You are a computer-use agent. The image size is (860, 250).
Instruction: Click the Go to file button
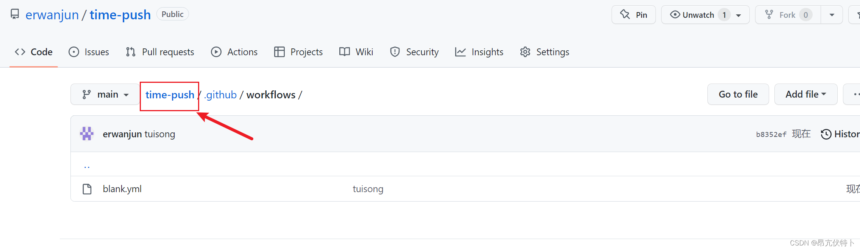coord(738,94)
